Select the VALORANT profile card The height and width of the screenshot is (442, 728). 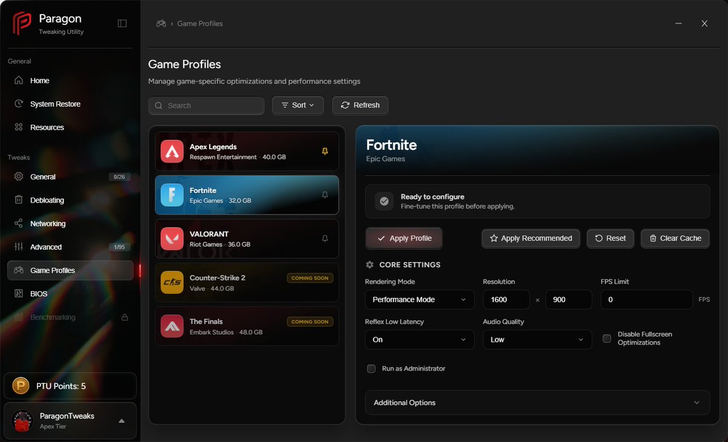pyautogui.click(x=247, y=239)
